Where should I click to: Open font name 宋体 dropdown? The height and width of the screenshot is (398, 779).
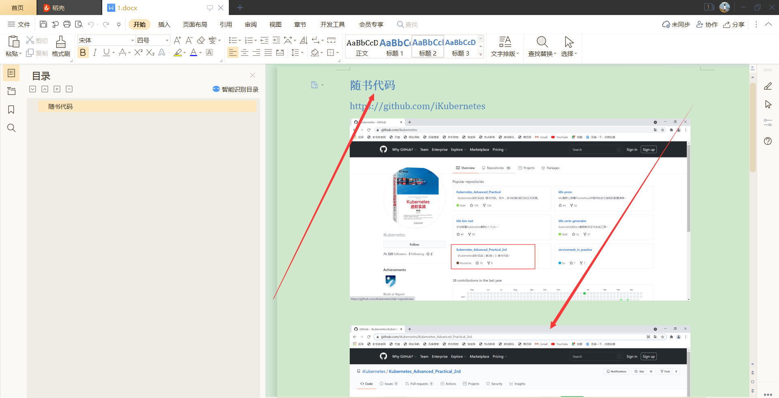coord(133,40)
